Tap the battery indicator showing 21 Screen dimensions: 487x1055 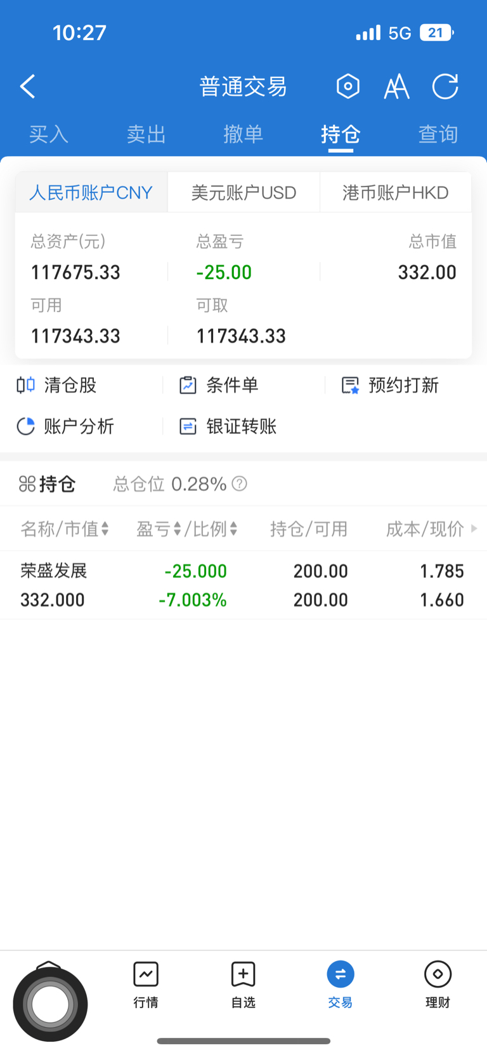[436, 32]
